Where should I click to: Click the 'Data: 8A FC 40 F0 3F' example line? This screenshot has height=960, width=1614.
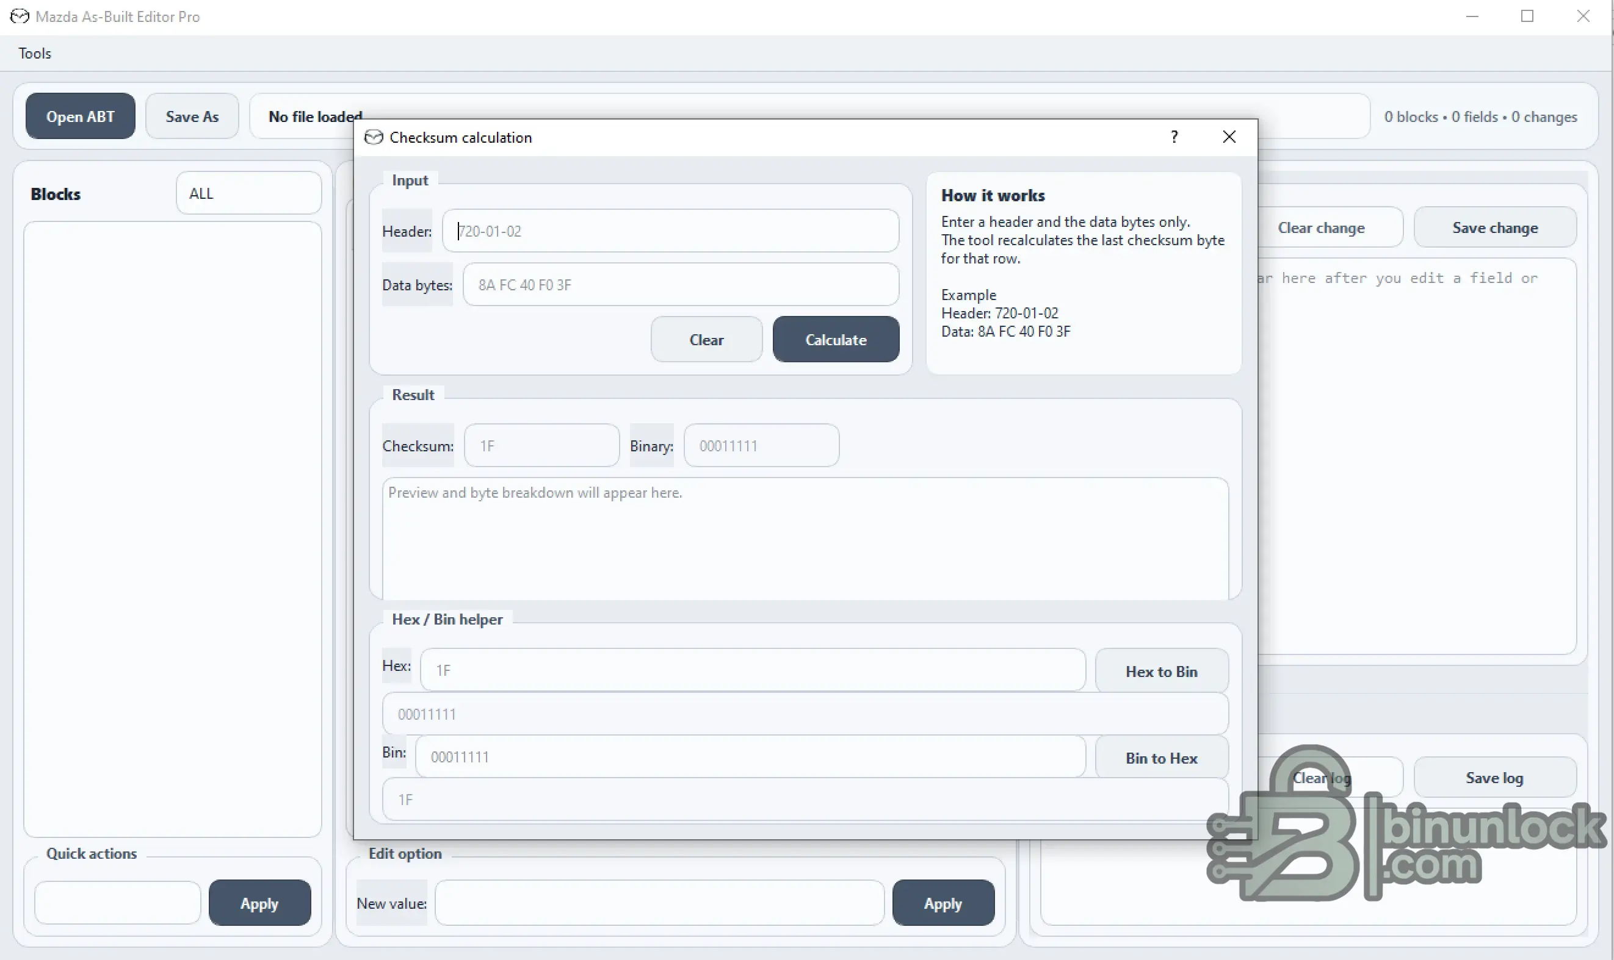(1006, 331)
